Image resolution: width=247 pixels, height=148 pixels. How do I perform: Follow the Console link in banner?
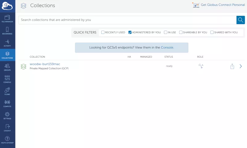pos(167,47)
